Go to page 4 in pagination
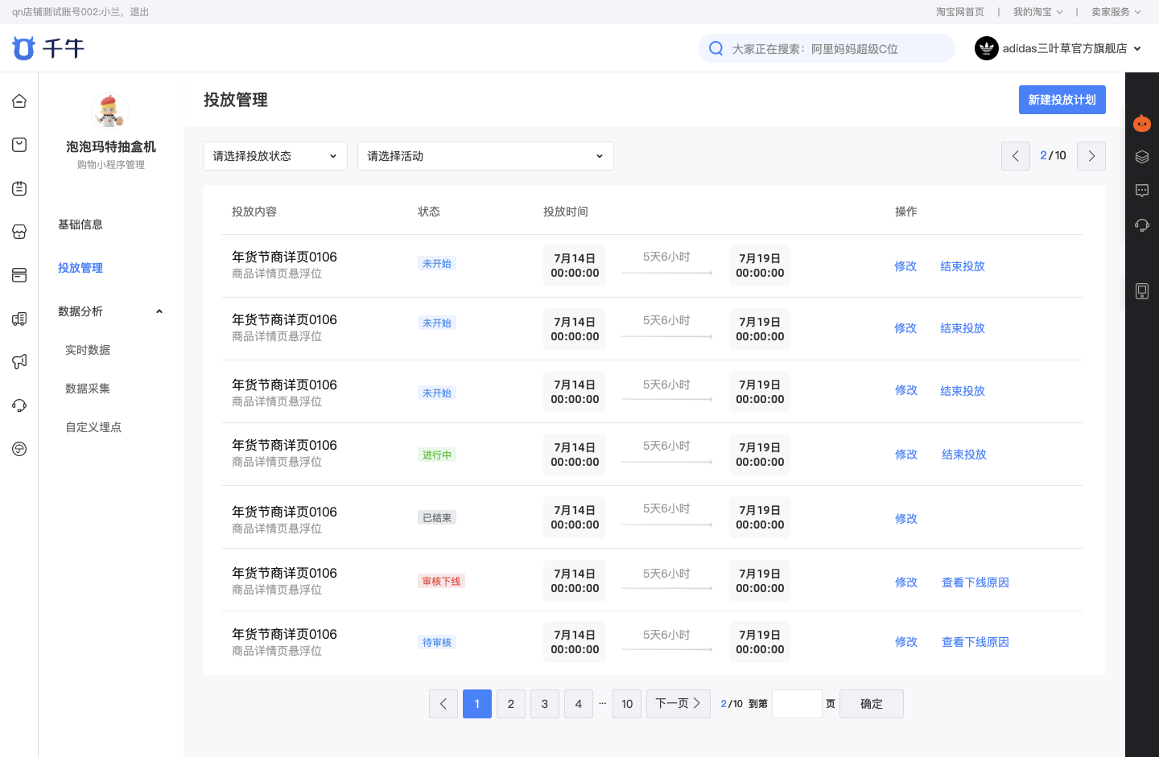Viewport: 1159px width, 757px height. point(579,704)
